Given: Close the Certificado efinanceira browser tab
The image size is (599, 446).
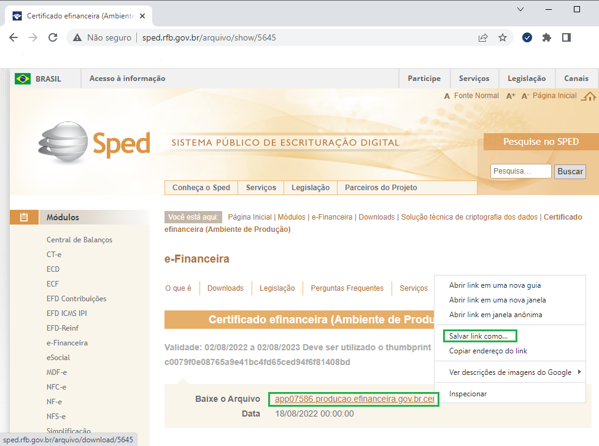Looking at the screenshot, I should click(x=142, y=16).
